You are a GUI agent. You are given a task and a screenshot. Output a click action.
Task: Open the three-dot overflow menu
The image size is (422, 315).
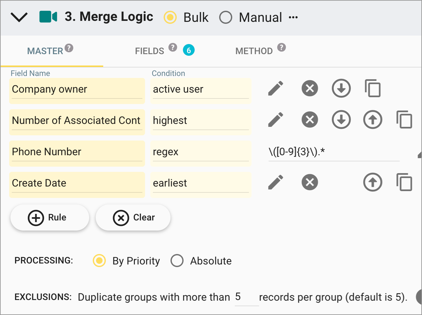[293, 17]
